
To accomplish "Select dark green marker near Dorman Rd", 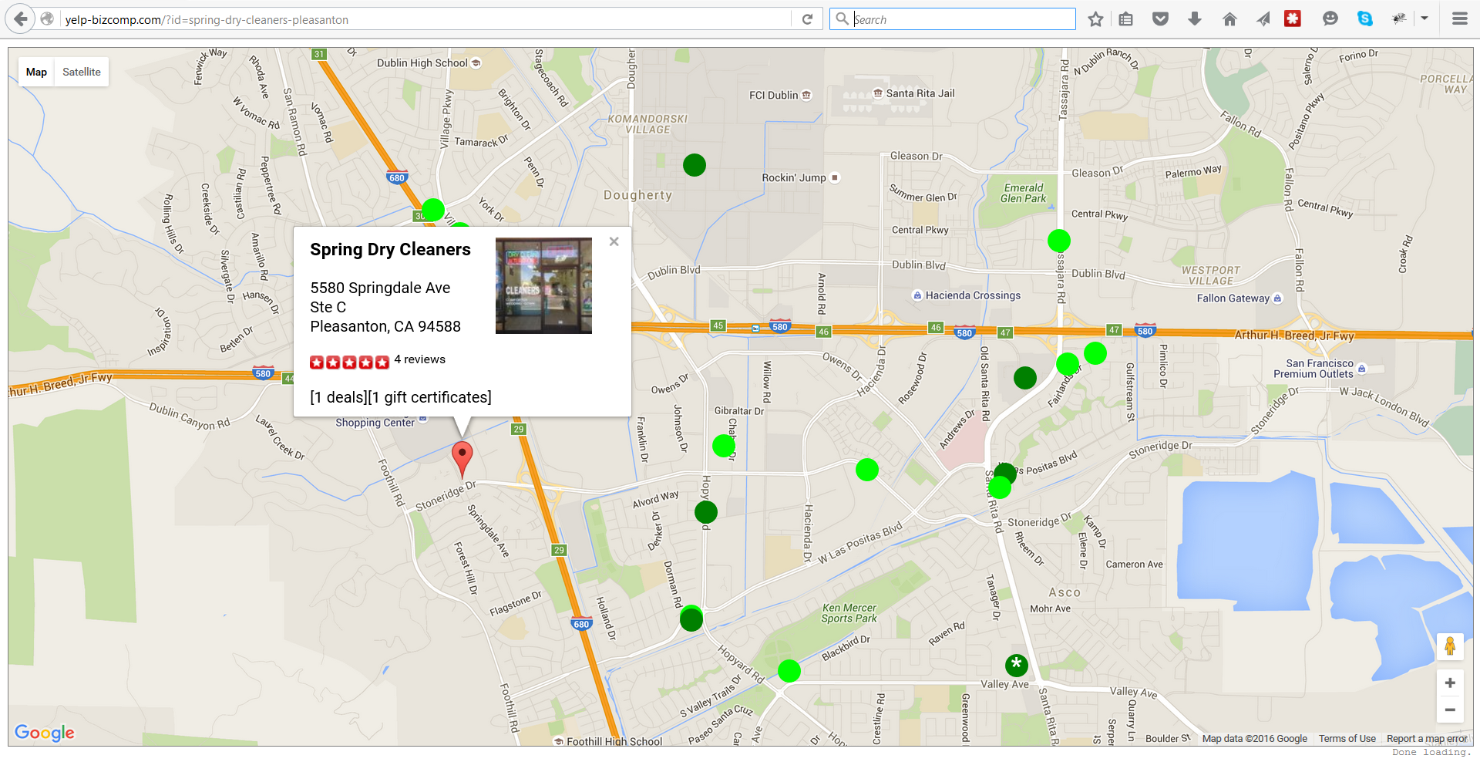I will click(691, 620).
